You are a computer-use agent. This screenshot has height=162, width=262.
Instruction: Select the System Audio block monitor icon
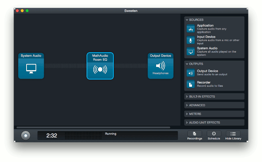(x=31, y=68)
